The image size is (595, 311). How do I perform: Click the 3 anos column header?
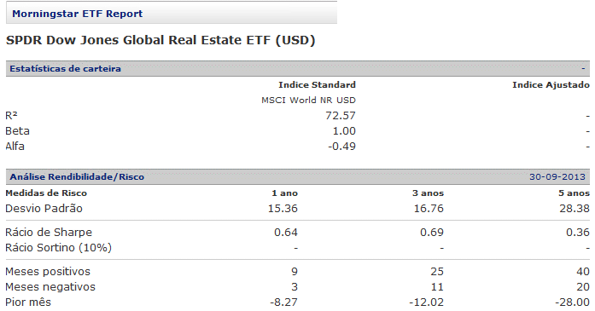coord(428,193)
